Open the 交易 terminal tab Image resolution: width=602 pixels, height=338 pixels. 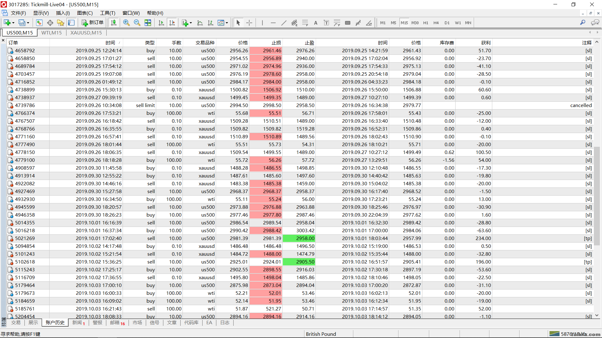(16, 323)
